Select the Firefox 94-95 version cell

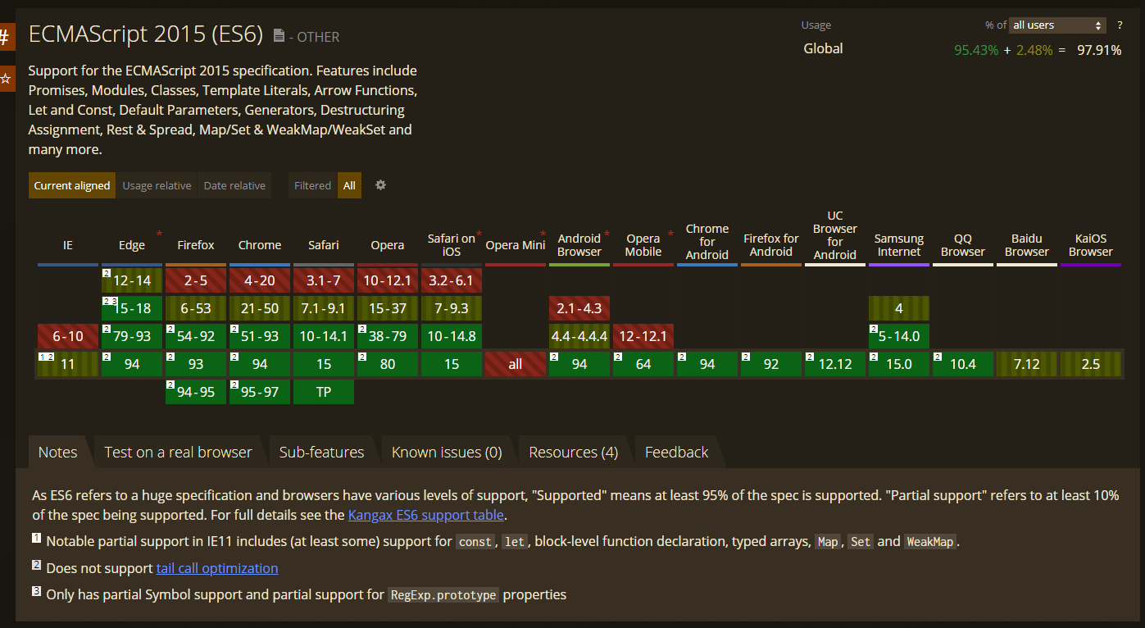(x=196, y=392)
